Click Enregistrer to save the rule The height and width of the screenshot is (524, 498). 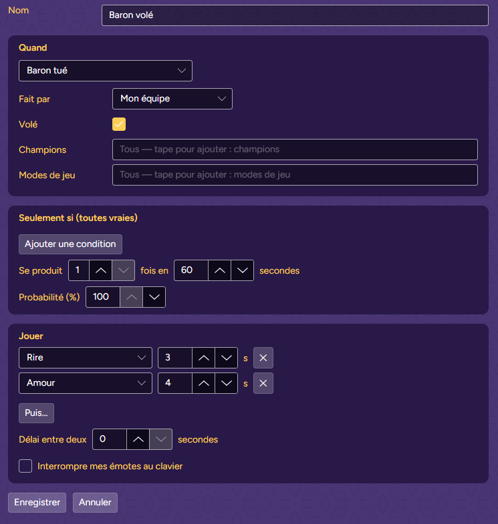(x=37, y=502)
